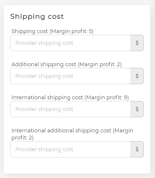Click into the Additional shipping cost input

click(71, 76)
